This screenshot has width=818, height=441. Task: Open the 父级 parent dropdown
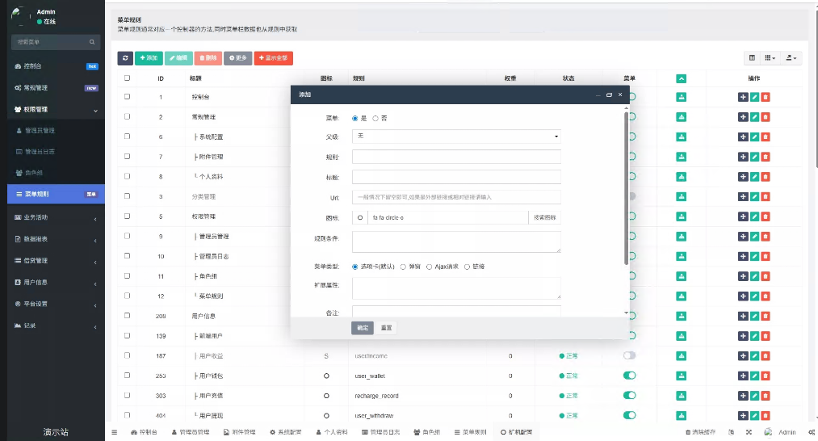[456, 136]
